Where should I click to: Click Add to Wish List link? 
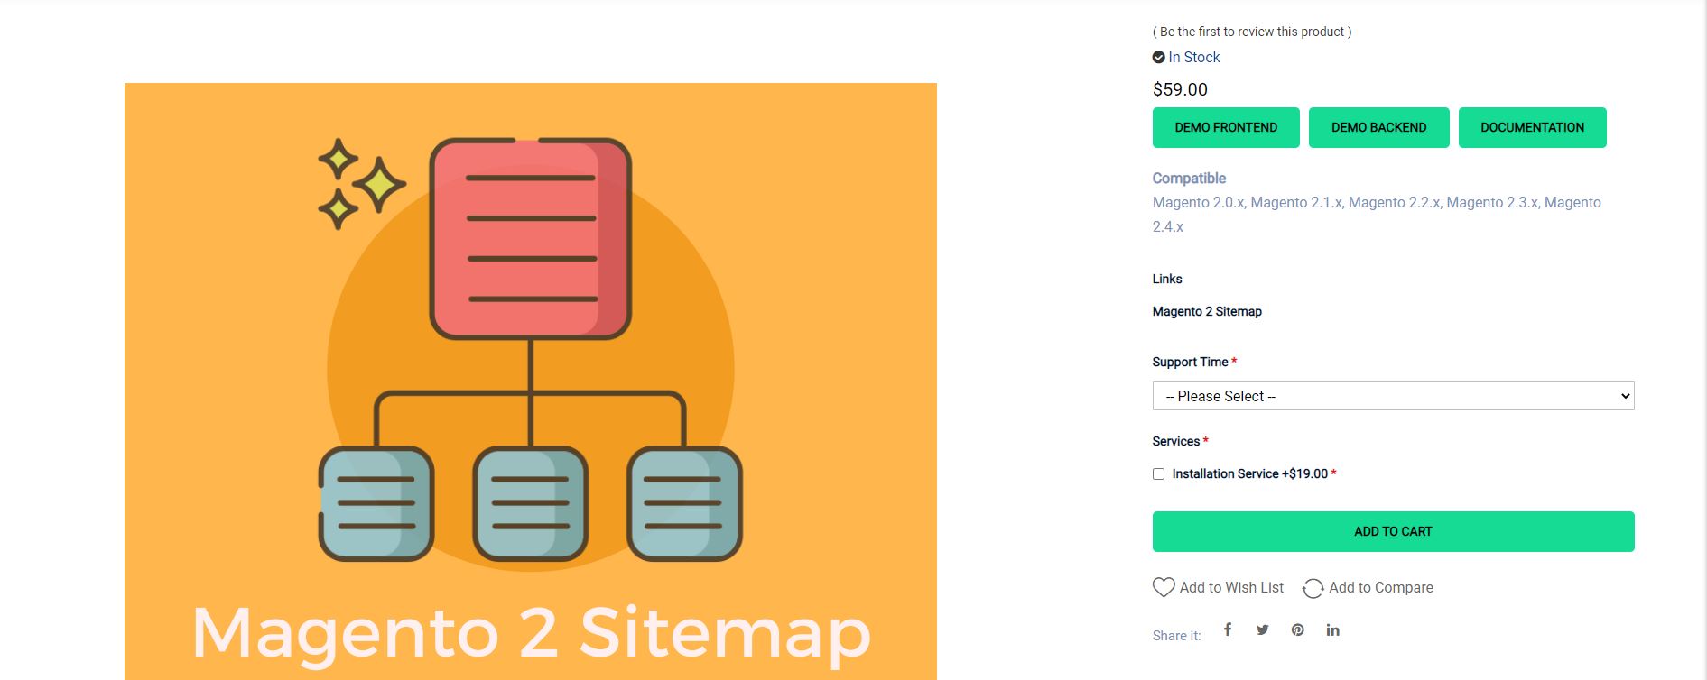[x=1231, y=587]
